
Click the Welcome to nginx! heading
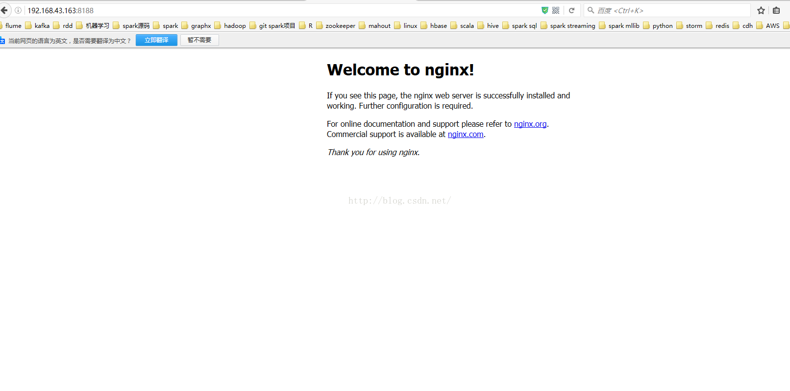400,70
